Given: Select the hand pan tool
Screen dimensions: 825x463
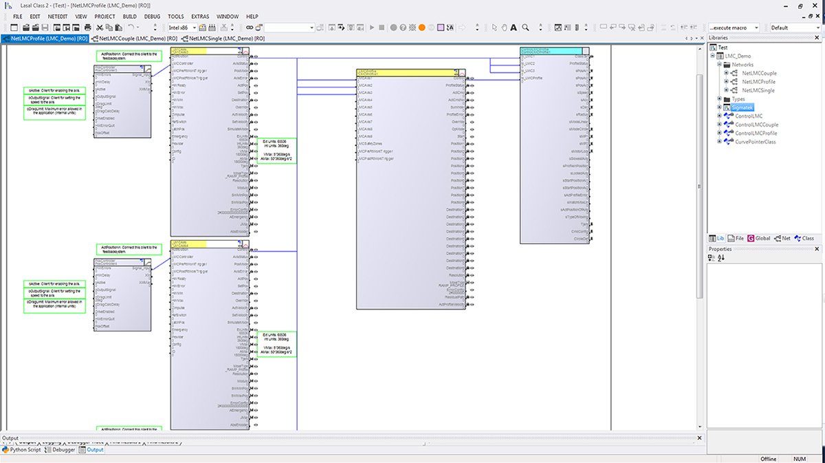Looking at the screenshot, I should point(504,28).
